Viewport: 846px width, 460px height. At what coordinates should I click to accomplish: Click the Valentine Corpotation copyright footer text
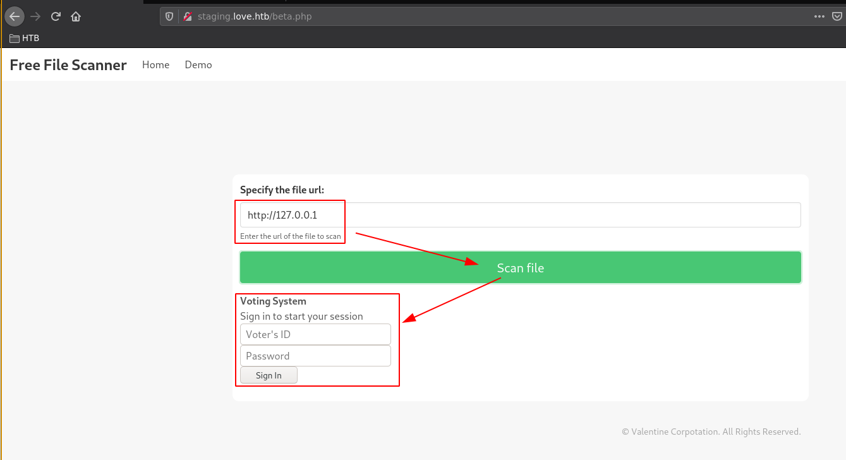(711, 432)
